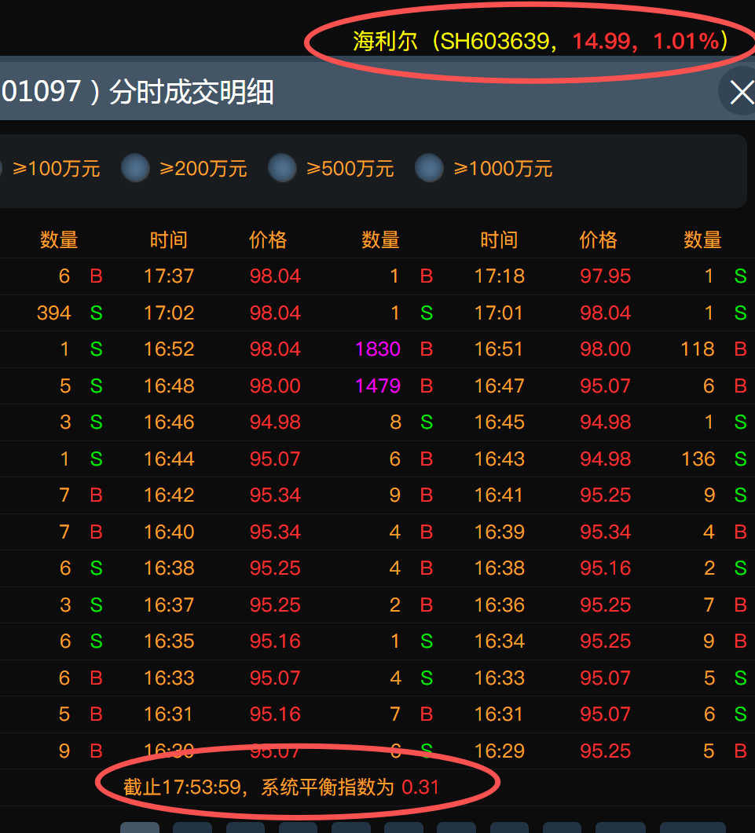The height and width of the screenshot is (833, 755).
Task: Click the time cell 16:39
Action: pos(499,532)
